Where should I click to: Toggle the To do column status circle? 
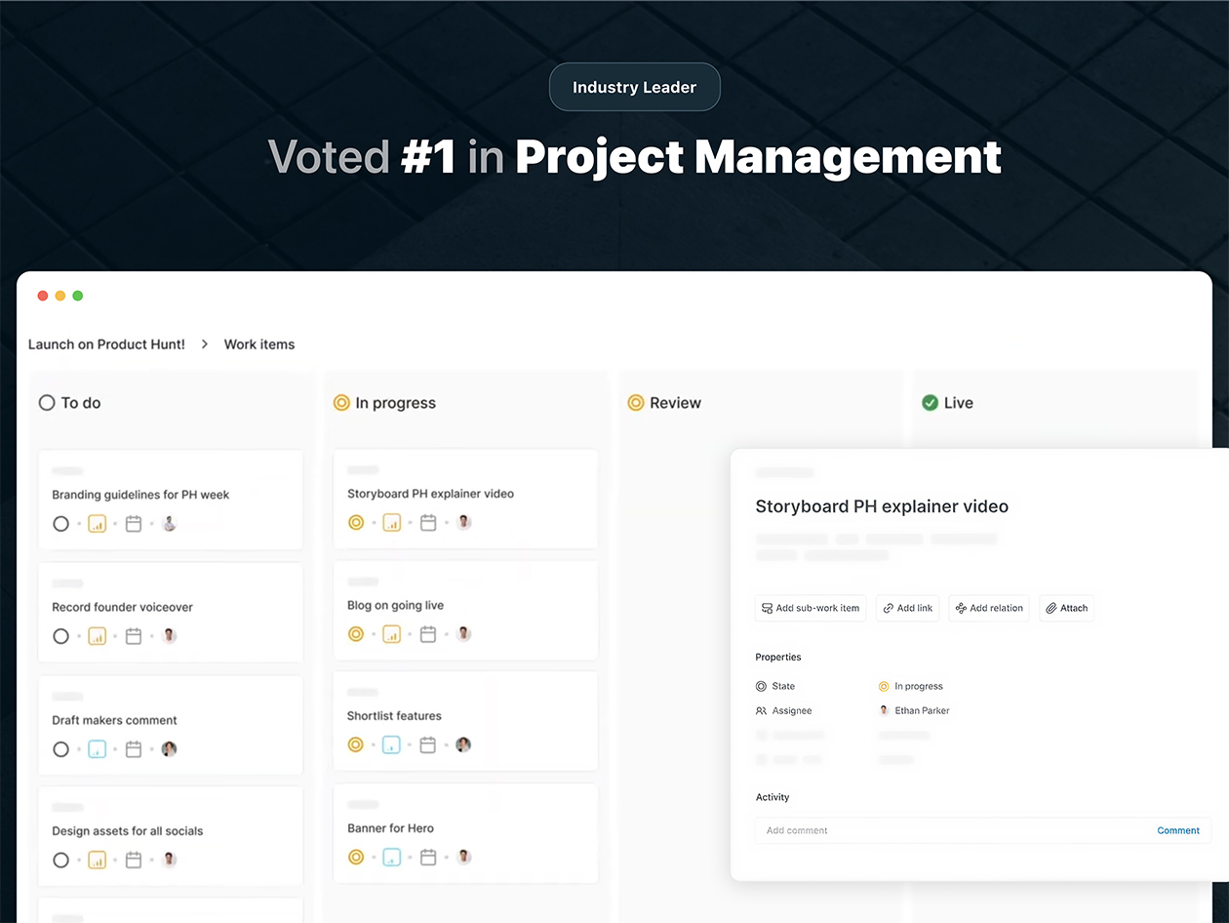(46, 402)
